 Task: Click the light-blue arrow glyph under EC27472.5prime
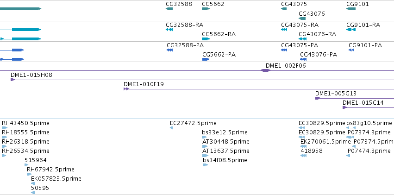[x=171, y=128]
